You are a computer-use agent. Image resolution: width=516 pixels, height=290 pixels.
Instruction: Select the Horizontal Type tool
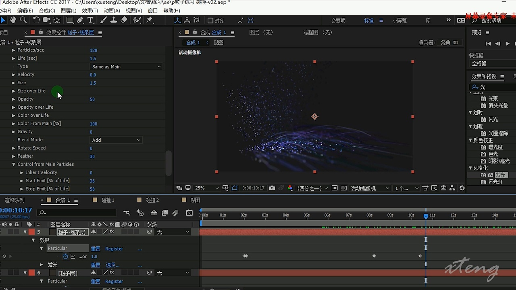click(x=90, y=20)
